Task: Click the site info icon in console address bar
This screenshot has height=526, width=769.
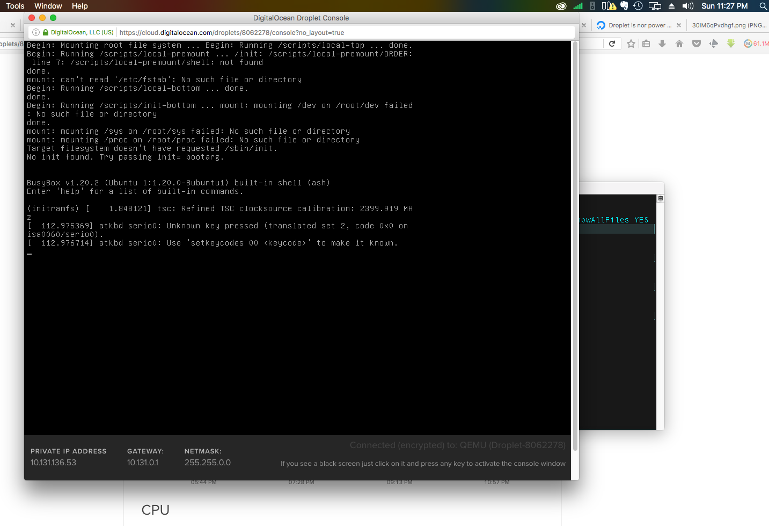Action: pyautogui.click(x=36, y=32)
